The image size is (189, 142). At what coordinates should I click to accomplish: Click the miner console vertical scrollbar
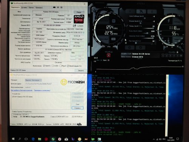click(167, 105)
